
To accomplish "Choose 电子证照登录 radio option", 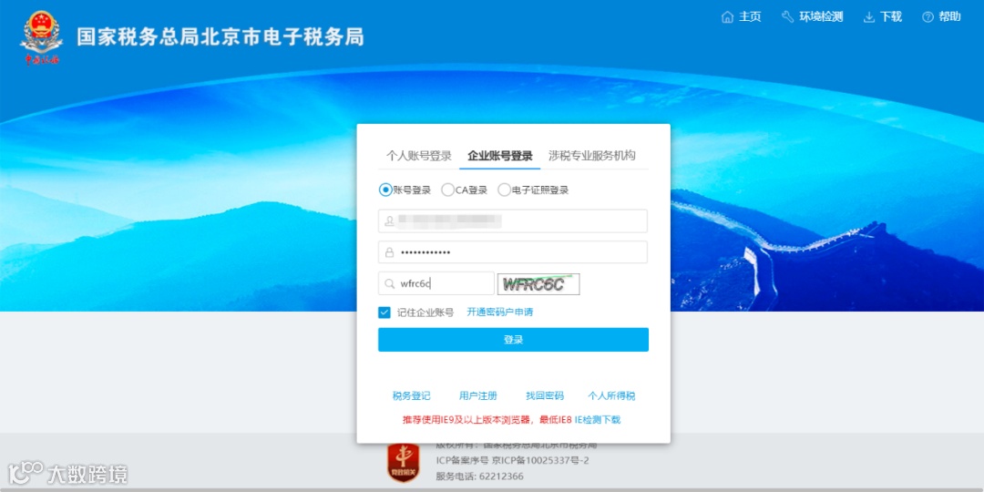I will (504, 190).
